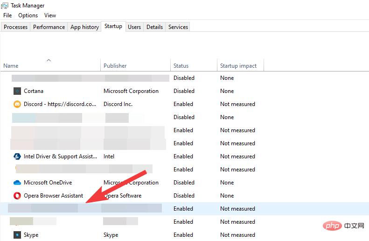Viewport: 369px width, 241px height.
Task: Switch to the Details tab
Action: (x=154, y=27)
